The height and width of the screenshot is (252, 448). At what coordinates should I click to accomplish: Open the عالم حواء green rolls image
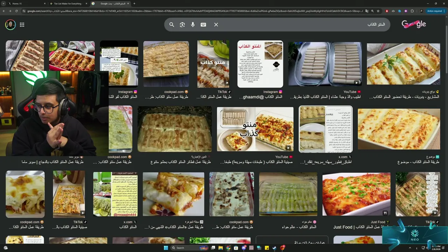click(288, 194)
